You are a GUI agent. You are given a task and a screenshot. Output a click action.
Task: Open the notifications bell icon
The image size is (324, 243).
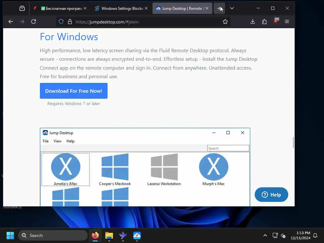(315, 235)
